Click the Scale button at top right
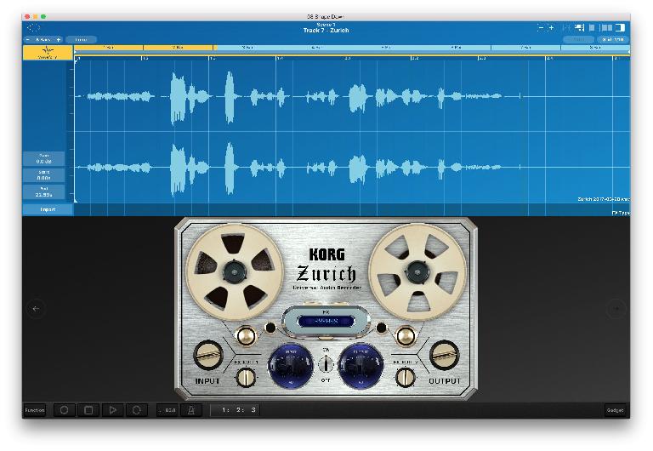The height and width of the screenshot is (451, 653). pos(612,40)
